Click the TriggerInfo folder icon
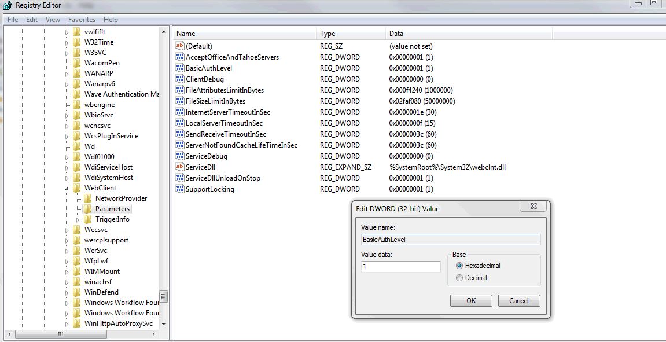 pyautogui.click(x=87, y=219)
